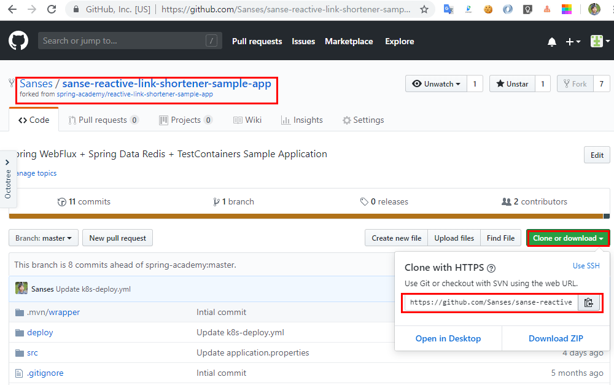Open the Unwatch dropdown
This screenshot has width=614, height=385.
click(x=436, y=84)
